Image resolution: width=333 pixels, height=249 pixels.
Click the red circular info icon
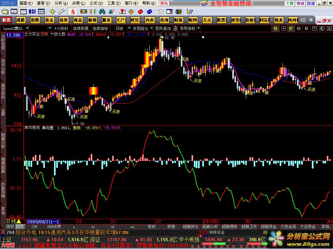(140, 11)
